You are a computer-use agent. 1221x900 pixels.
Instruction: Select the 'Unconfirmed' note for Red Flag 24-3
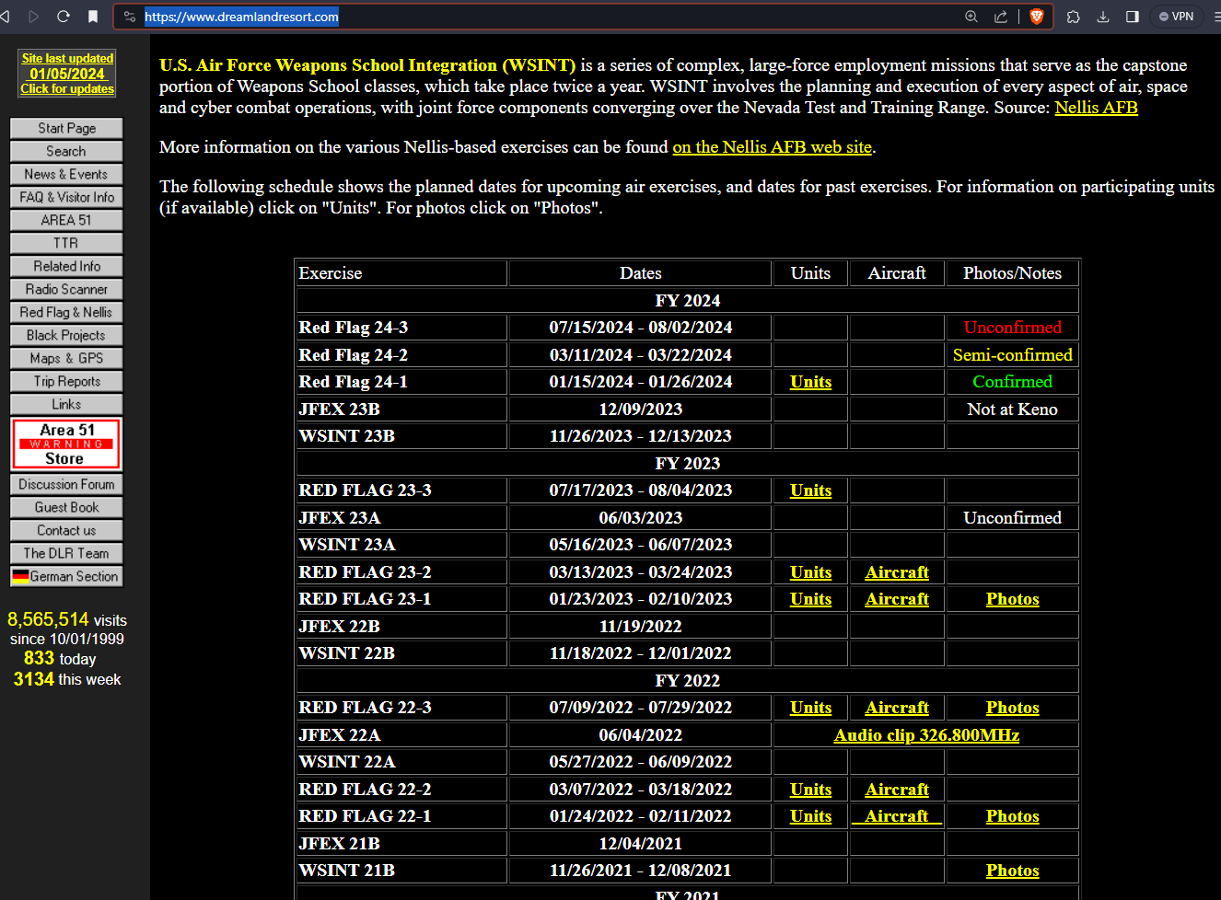pos(1012,328)
